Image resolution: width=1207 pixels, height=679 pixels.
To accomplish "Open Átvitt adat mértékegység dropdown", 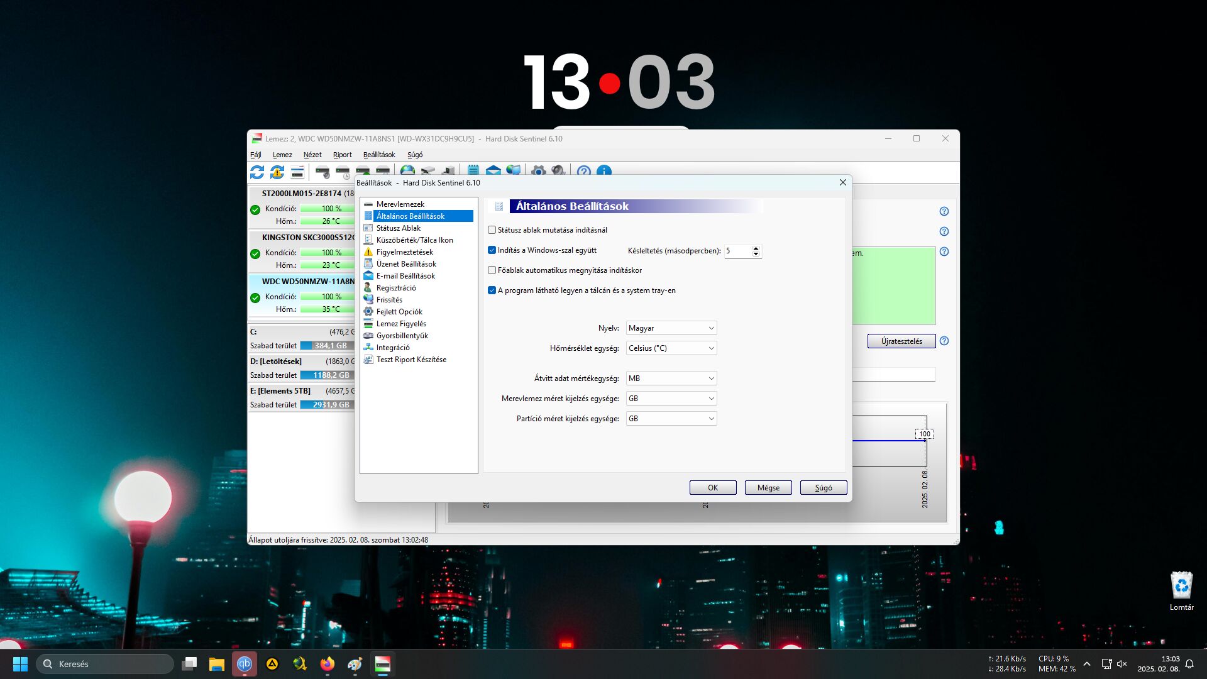I will tap(671, 378).
